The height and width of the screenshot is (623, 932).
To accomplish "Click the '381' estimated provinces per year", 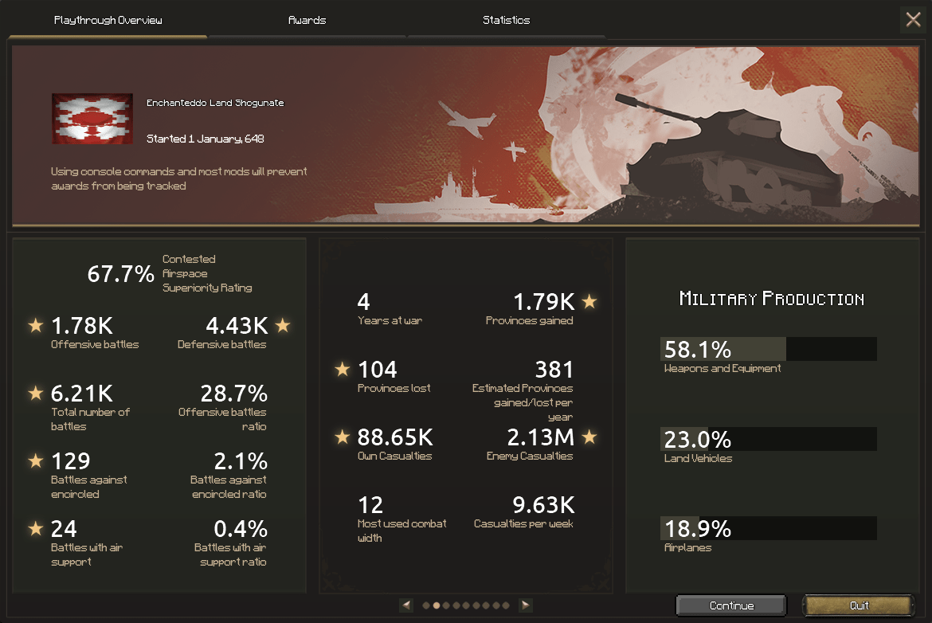I will pyautogui.click(x=554, y=370).
